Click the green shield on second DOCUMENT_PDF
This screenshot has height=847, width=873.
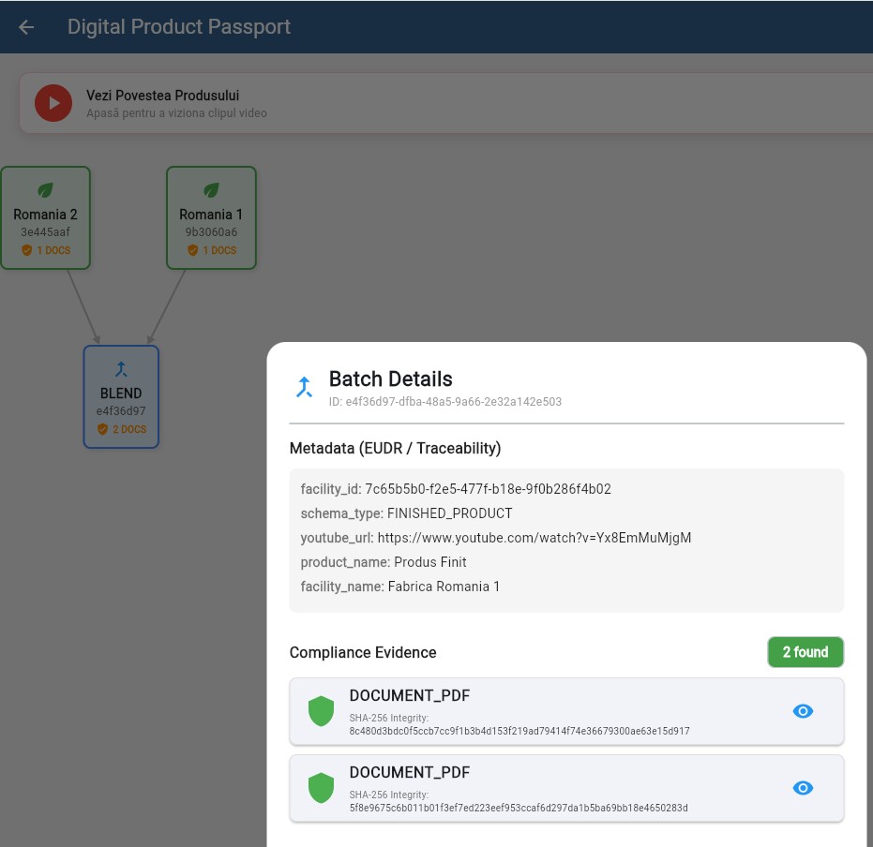pos(322,788)
